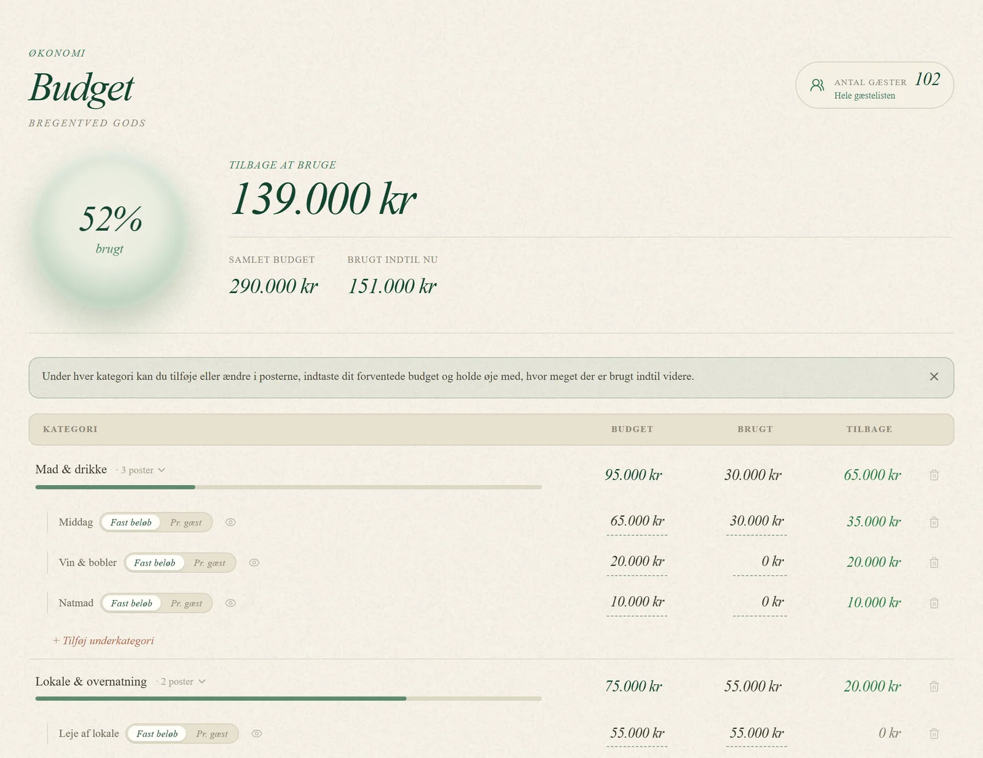The width and height of the screenshot is (983, 758).
Task: Click the Lokale & overnatning category name
Action: pyautogui.click(x=91, y=681)
